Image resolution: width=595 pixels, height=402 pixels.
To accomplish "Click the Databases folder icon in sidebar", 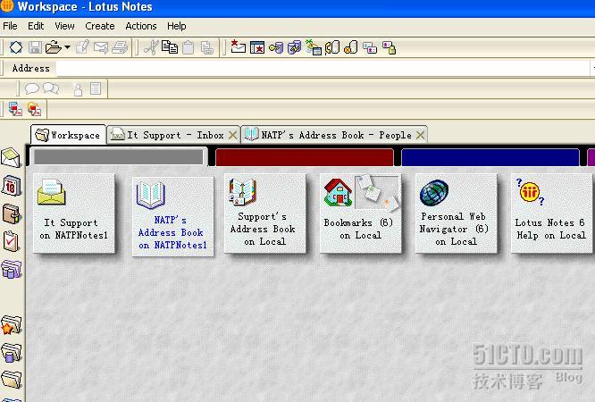I will point(12,353).
